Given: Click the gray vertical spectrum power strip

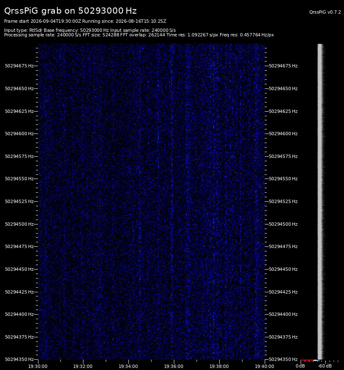Looking at the screenshot, I should pos(320,201).
